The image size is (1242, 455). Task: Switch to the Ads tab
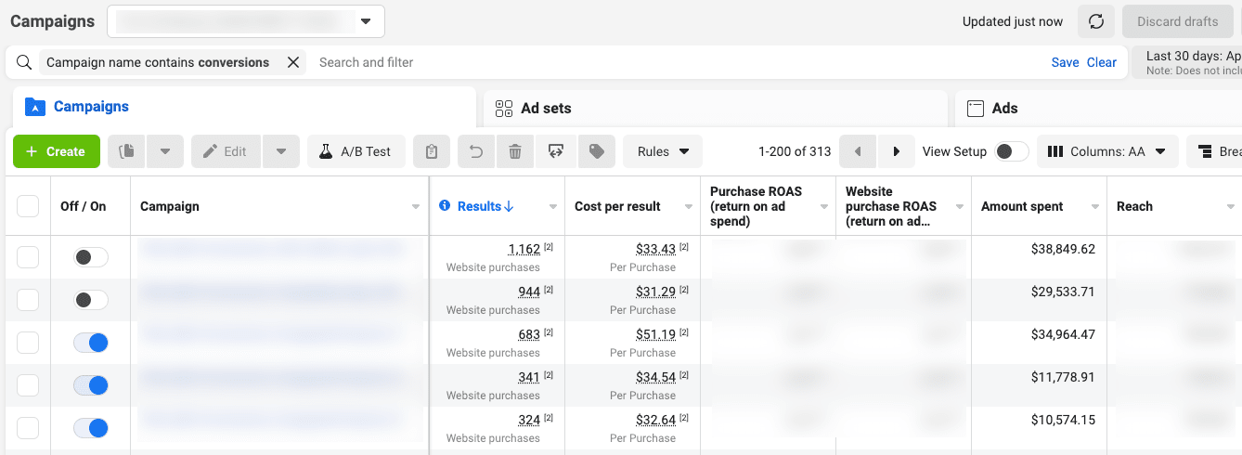coord(1004,109)
